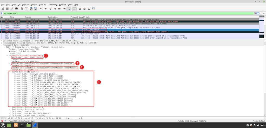Click the tcp.stream eq 63 filter field
The image size is (266, 128).
128,13
